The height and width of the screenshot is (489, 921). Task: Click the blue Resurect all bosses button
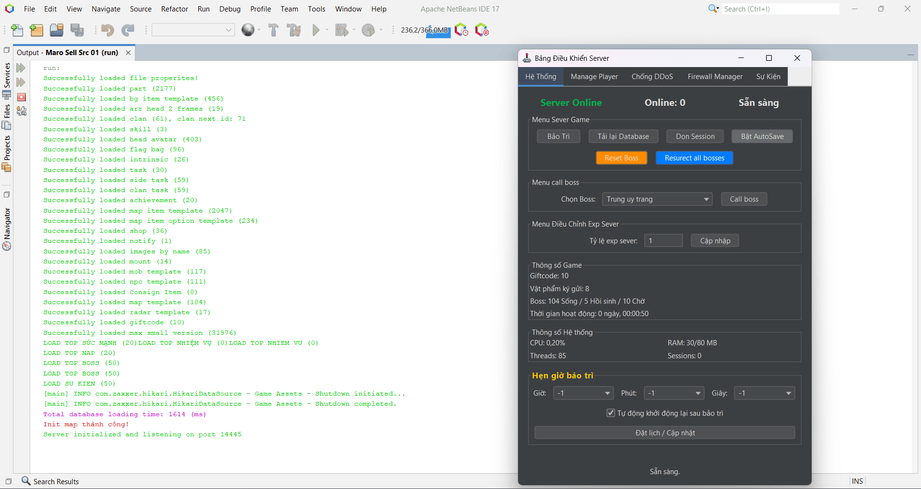pos(695,158)
